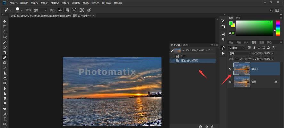This screenshot has width=284, height=128.
Task: Open the Character panel icon
Action: pyautogui.click(x=223, y=34)
